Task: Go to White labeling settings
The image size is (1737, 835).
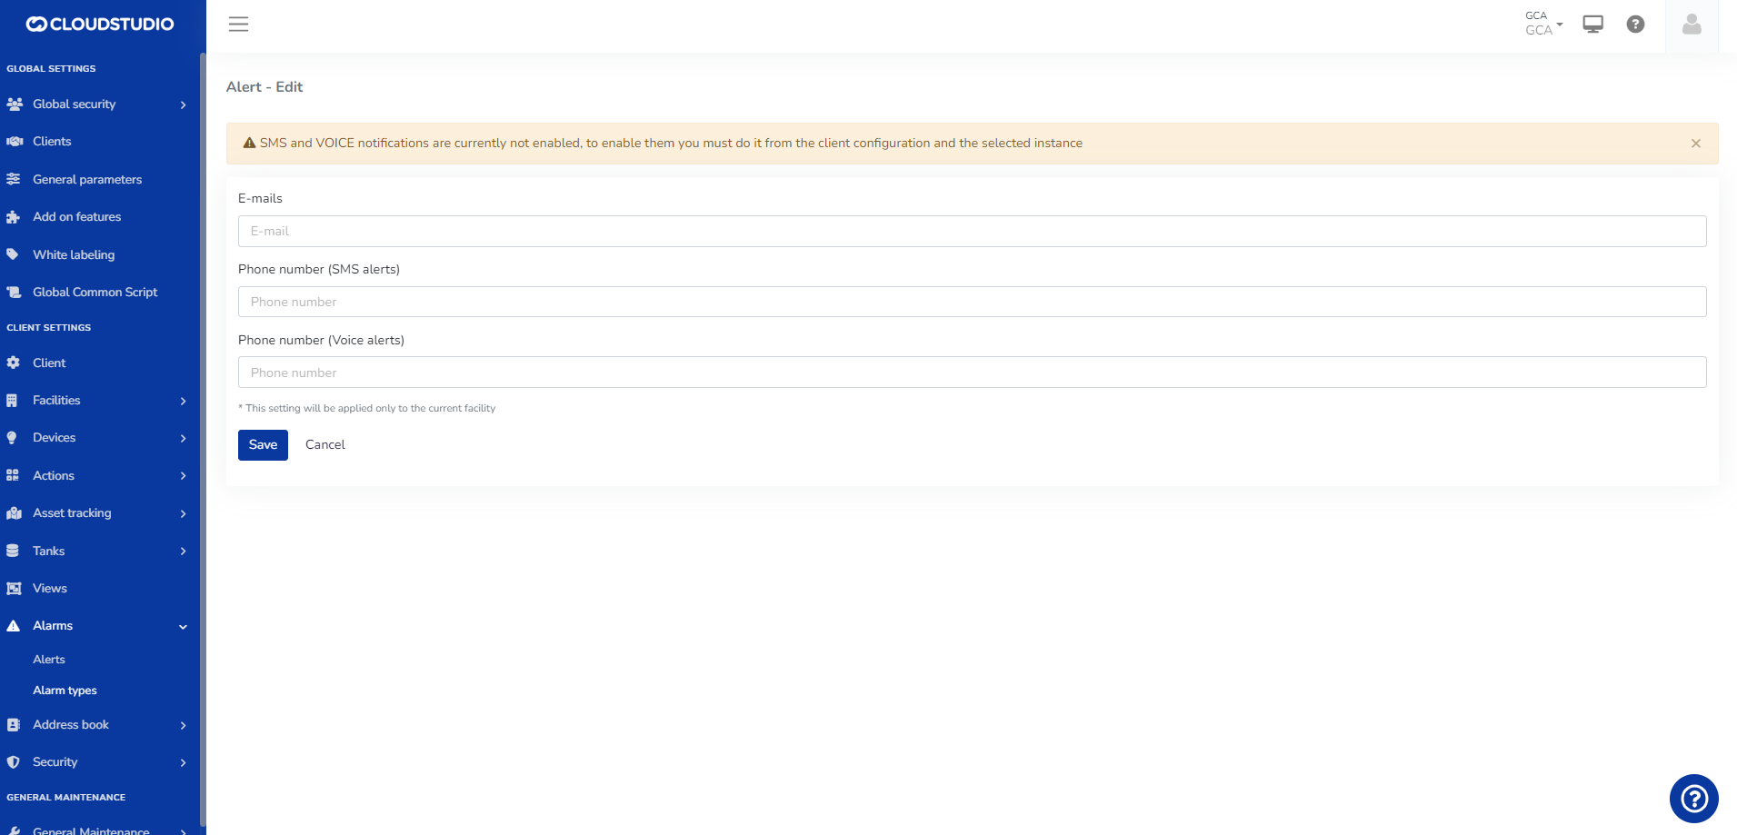Action: coord(74,255)
